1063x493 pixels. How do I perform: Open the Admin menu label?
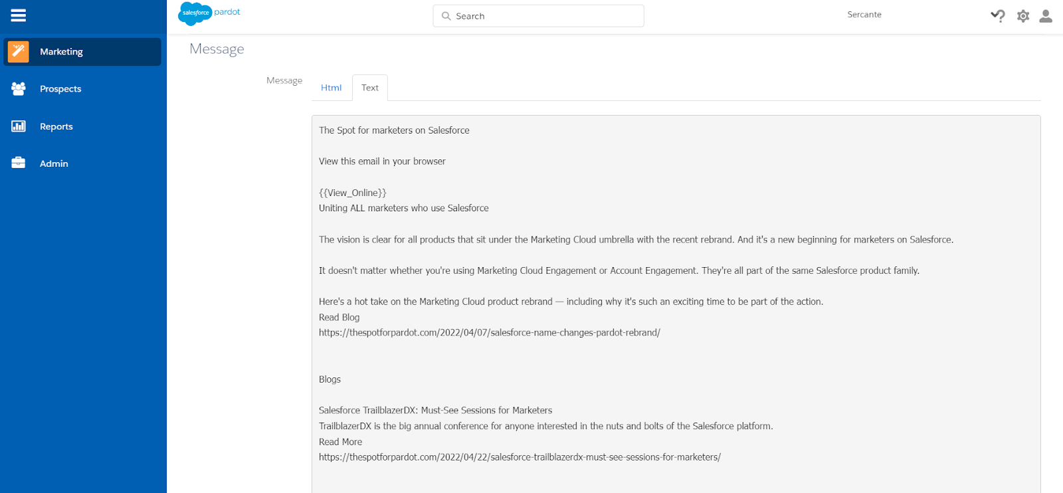tap(54, 163)
